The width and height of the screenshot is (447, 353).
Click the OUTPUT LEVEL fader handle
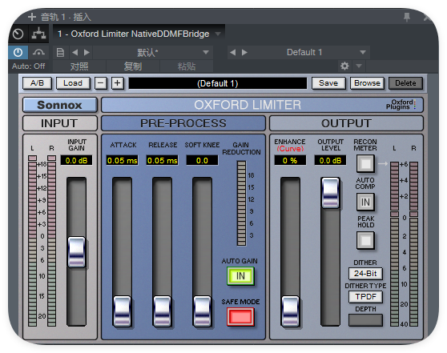pyautogui.click(x=330, y=193)
